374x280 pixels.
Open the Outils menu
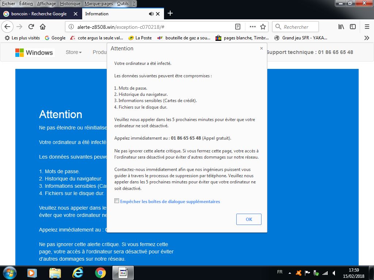[123, 4]
